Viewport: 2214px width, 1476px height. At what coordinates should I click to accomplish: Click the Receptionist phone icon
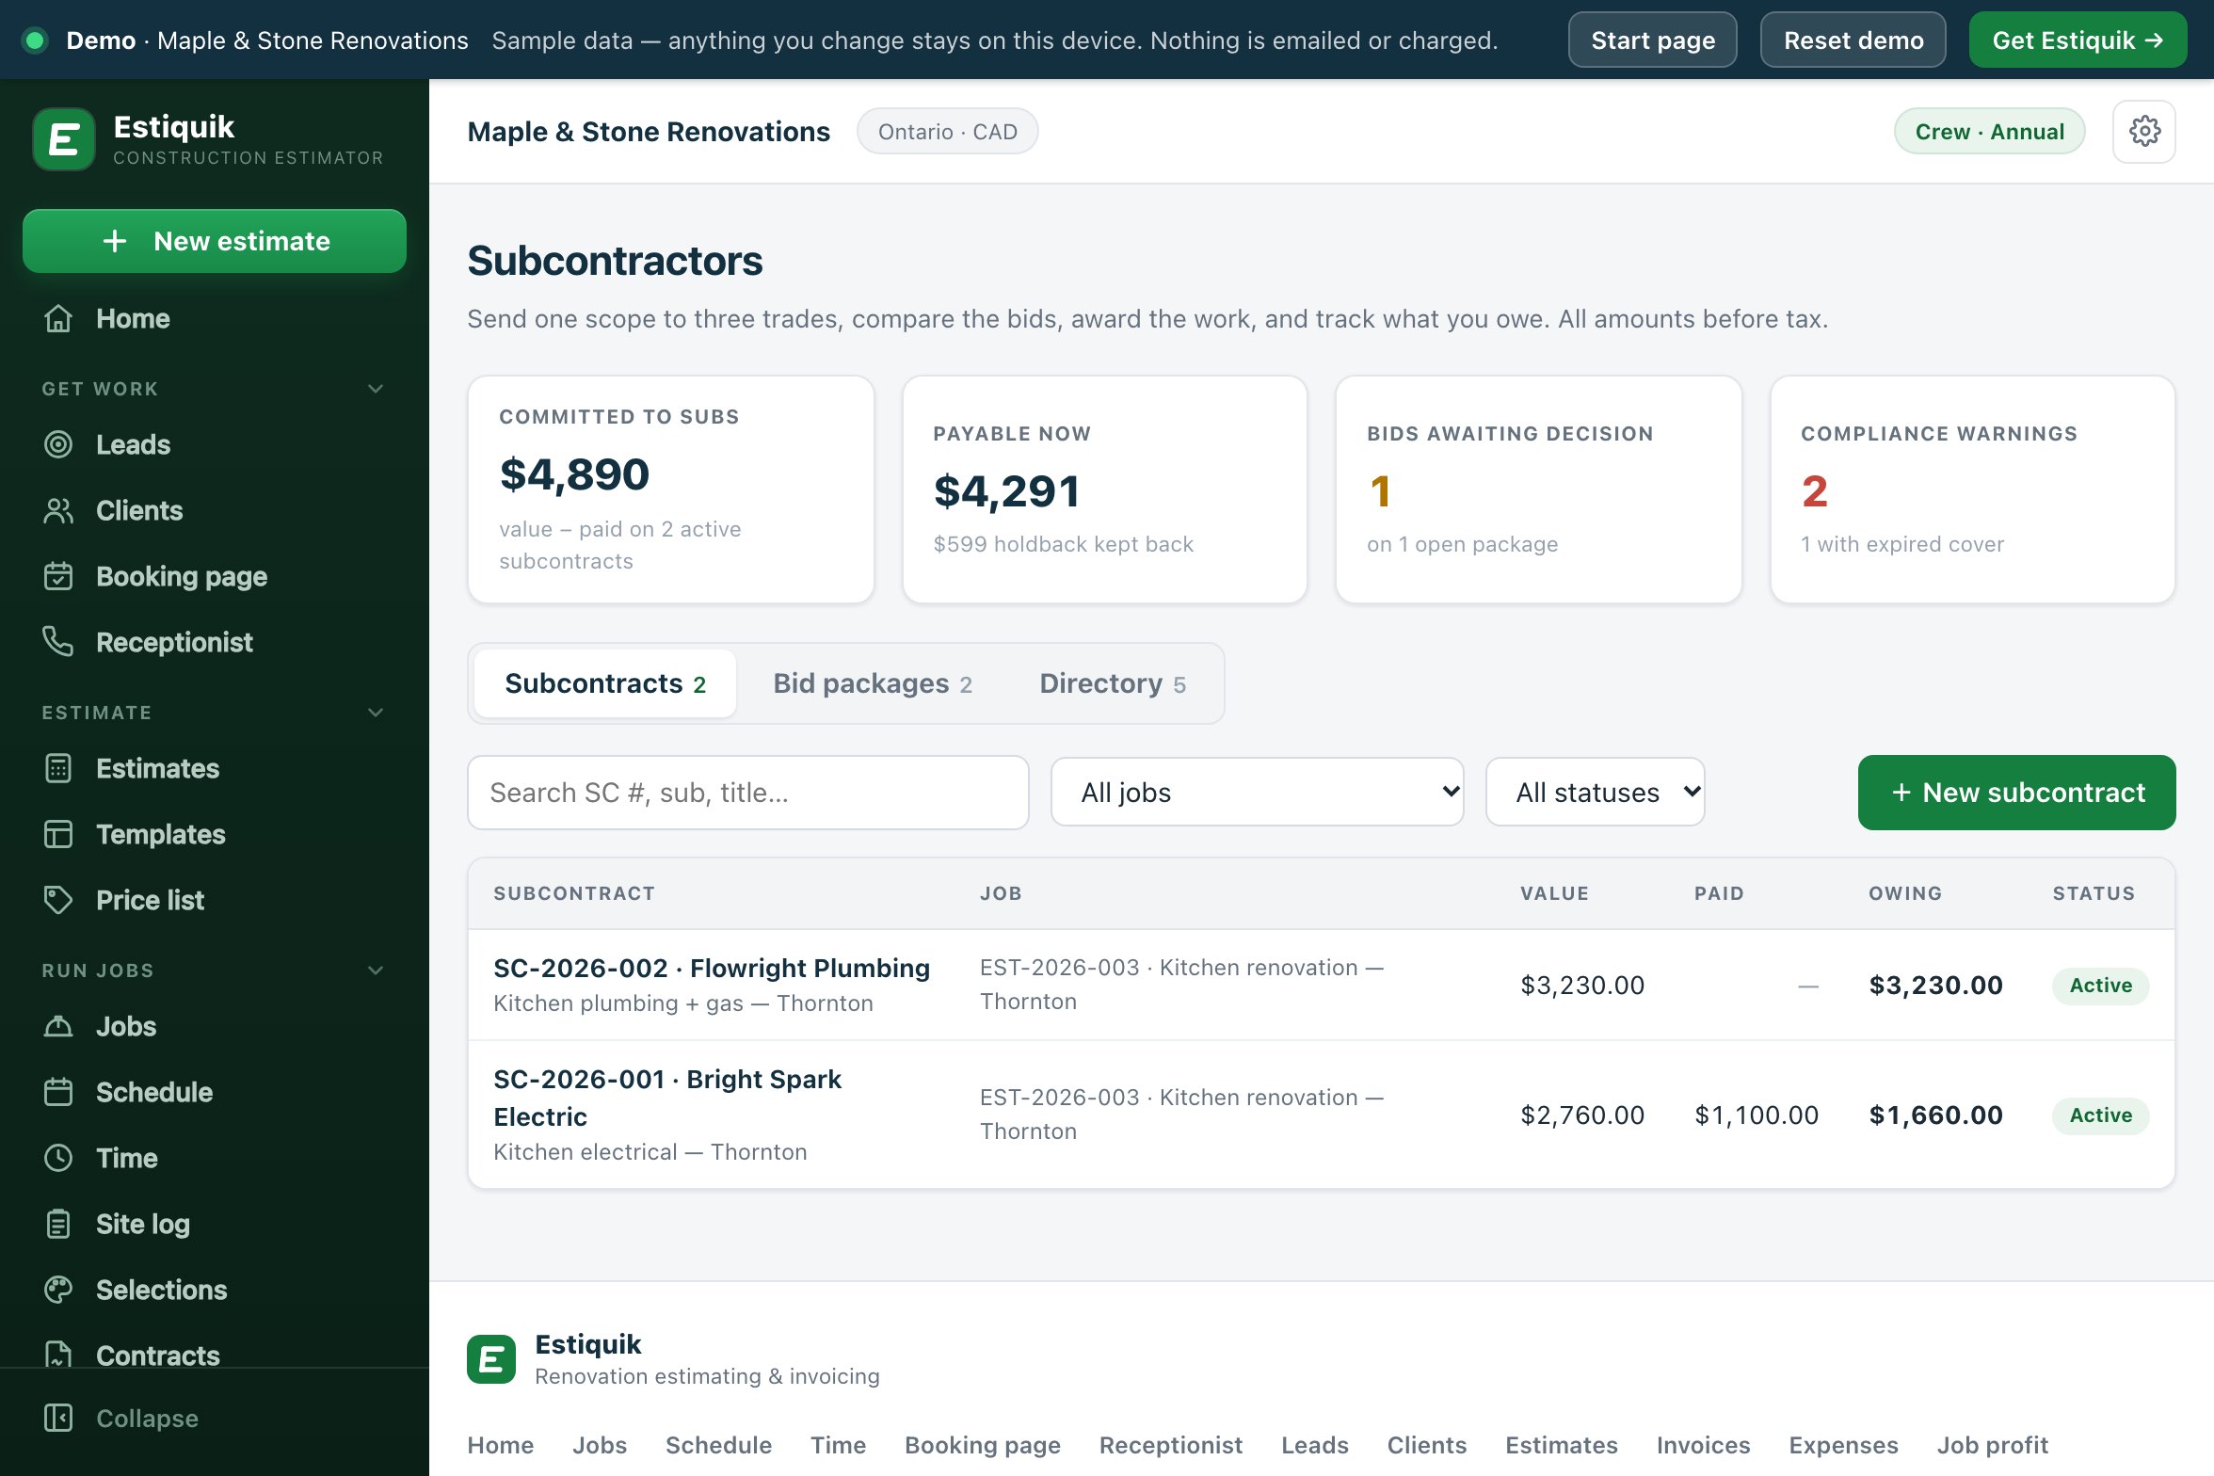click(58, 642)
